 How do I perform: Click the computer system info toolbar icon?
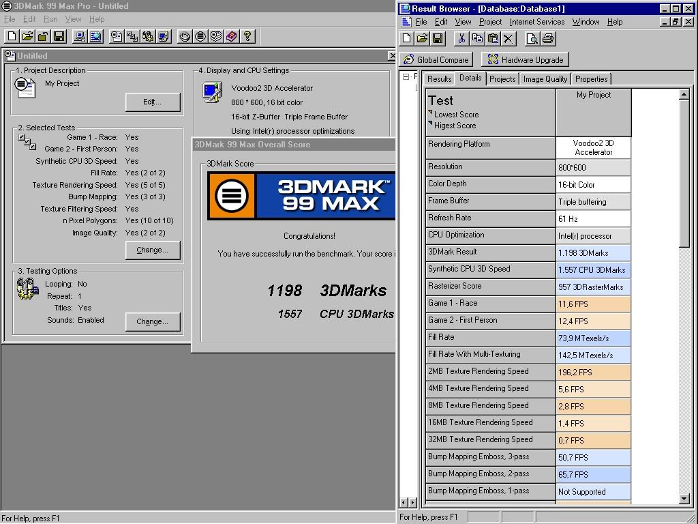pos(80,36)
